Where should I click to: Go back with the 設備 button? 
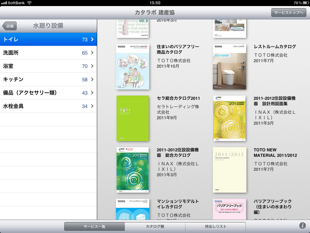[9, 26]
